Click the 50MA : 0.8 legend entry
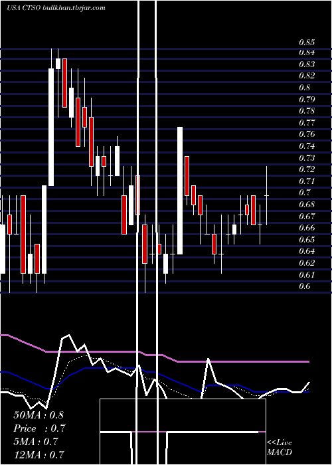Viewport: 332px width, 465px height. [x=39, y=415]
